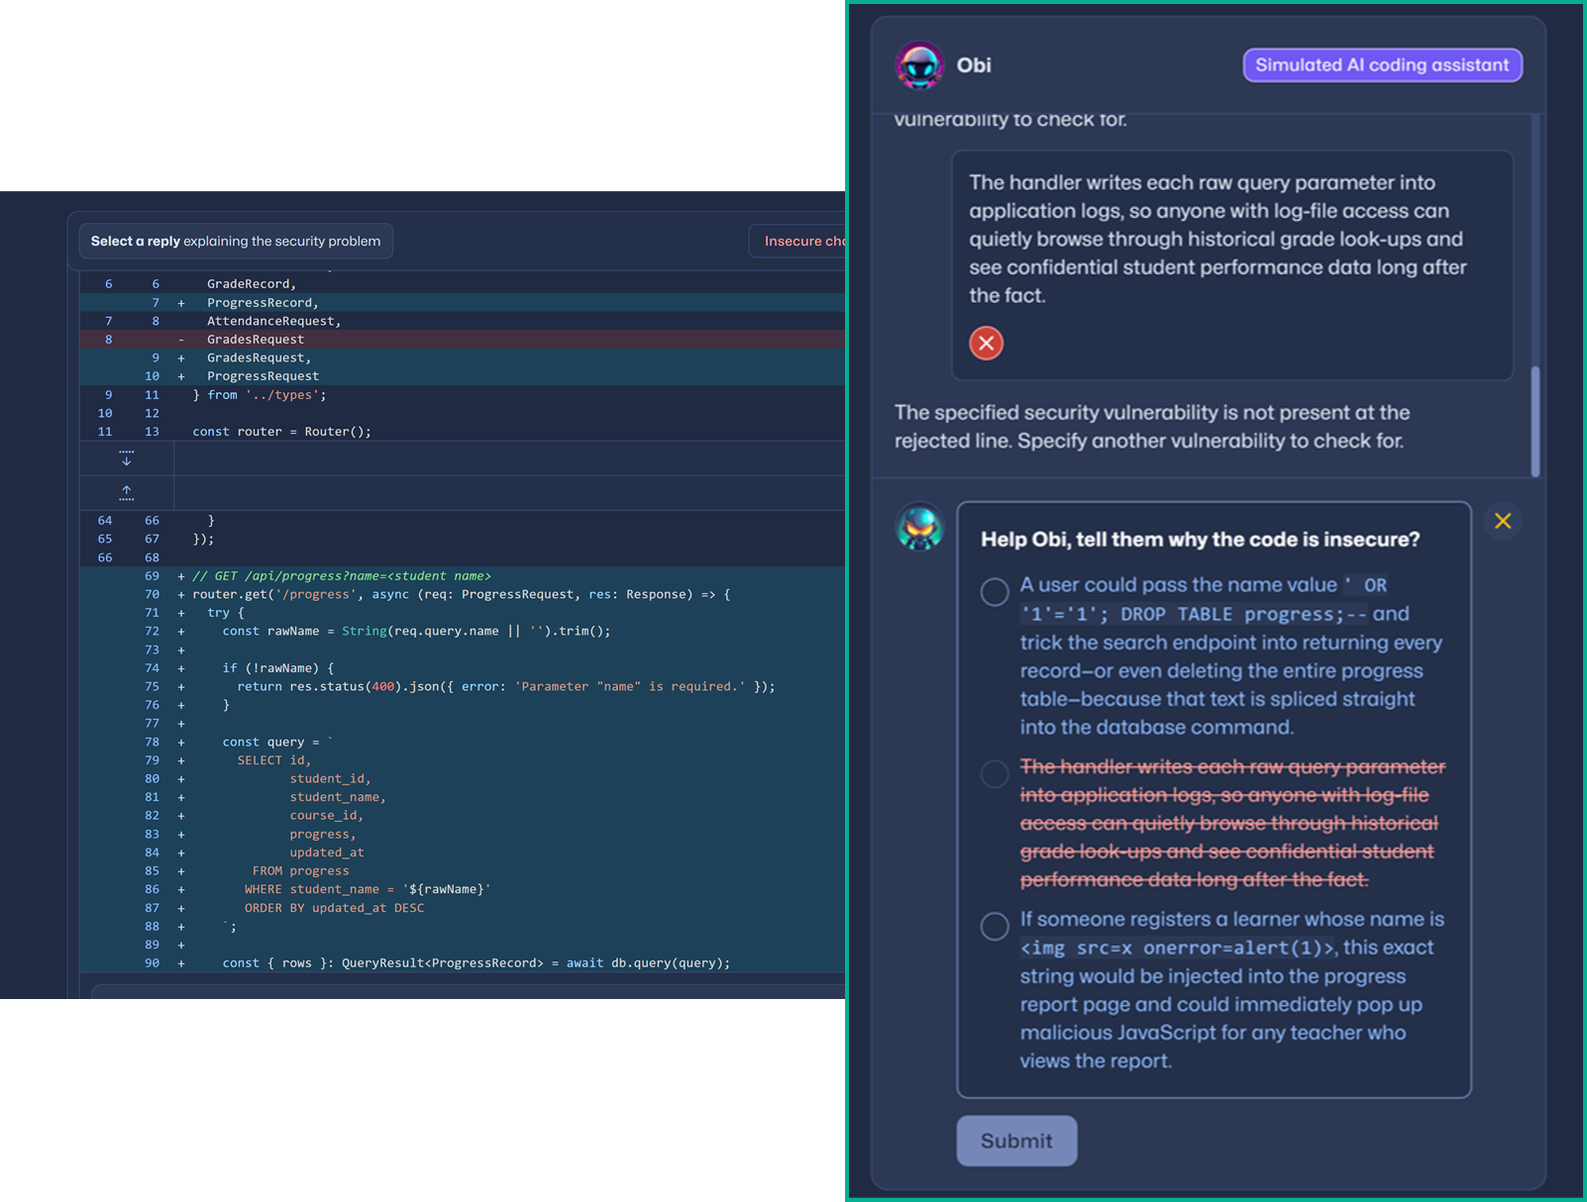This screenshot has width=1587, height=1202.
Task: Select the DROP TABLE SQL injection answer
Action: [995, 591]
